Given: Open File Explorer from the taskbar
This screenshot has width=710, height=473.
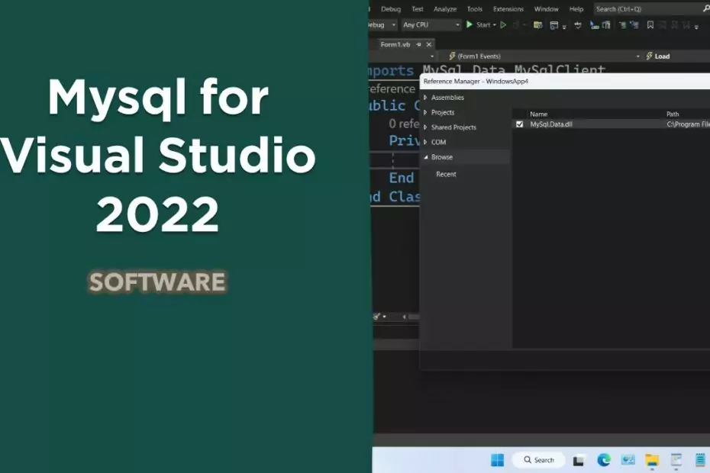Looking at the screenshot, I should (652, 460).
